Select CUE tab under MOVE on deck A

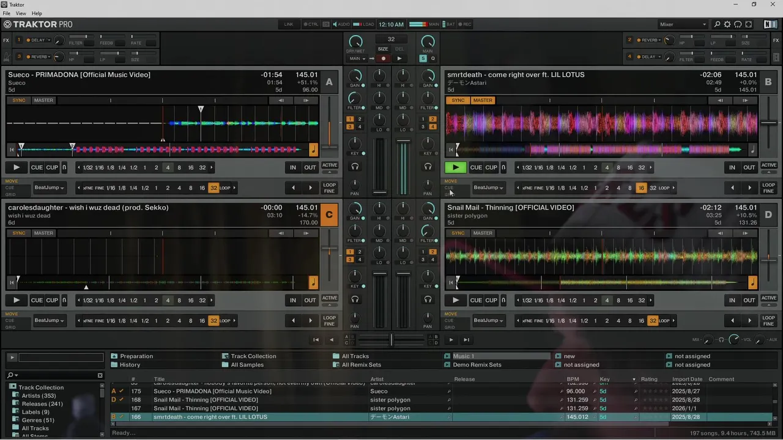[x=10, y=188]
